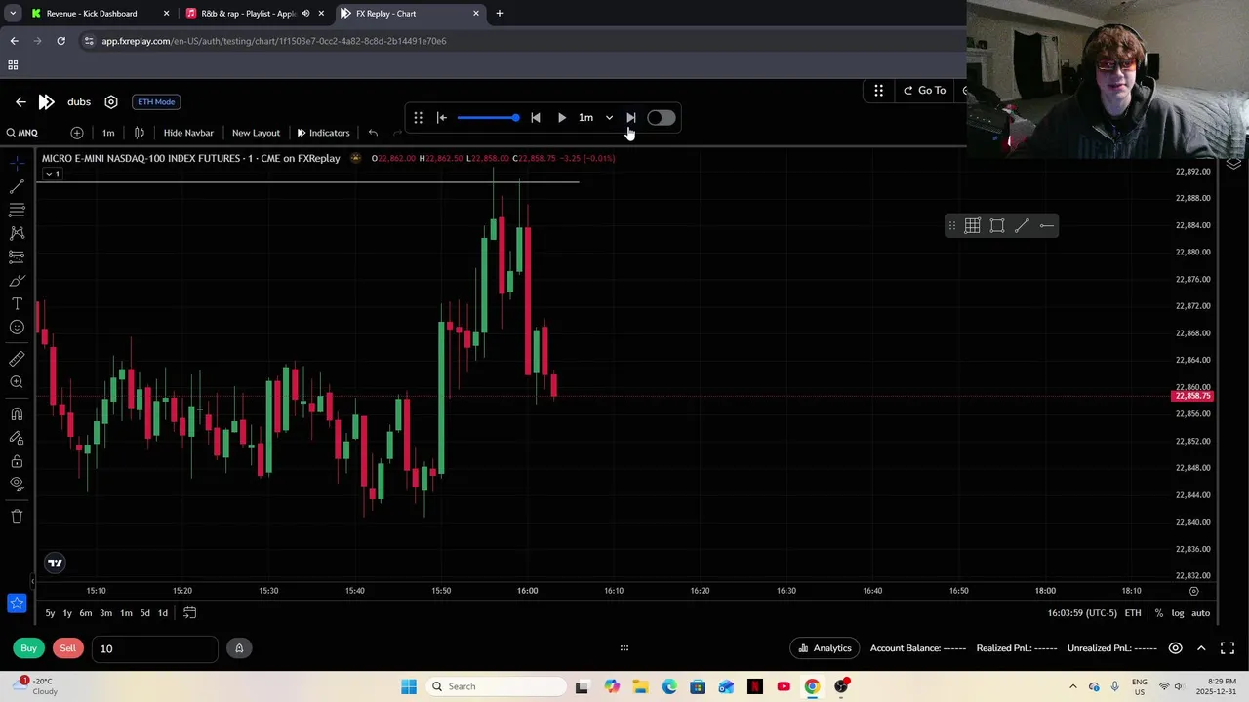Select the crosshair cursor tool
The width and height of the screenshot is (1249, 702).
point(17,163)
